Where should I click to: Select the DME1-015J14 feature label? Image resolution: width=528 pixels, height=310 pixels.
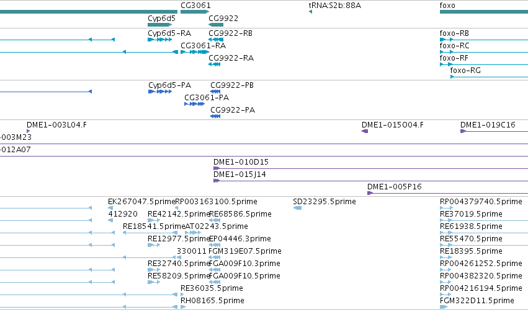[239, 174]
